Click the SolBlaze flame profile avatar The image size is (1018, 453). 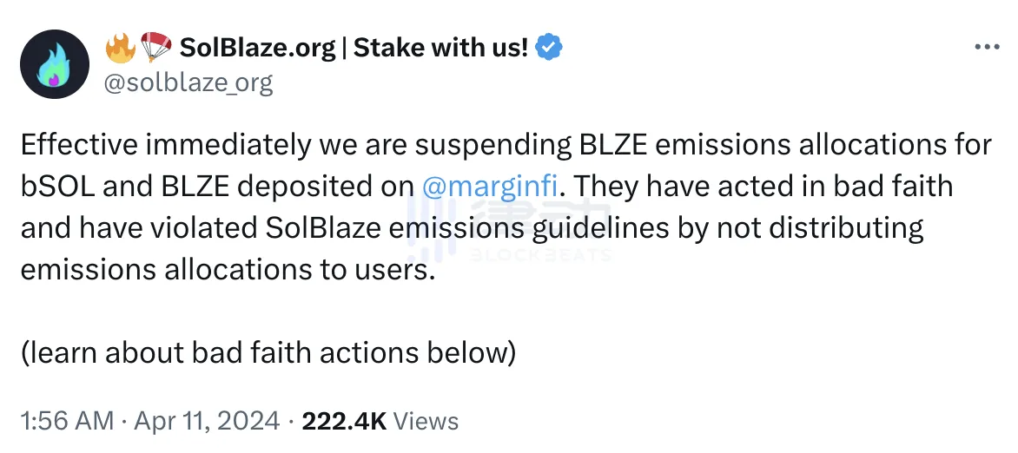(x=55, y=64)
